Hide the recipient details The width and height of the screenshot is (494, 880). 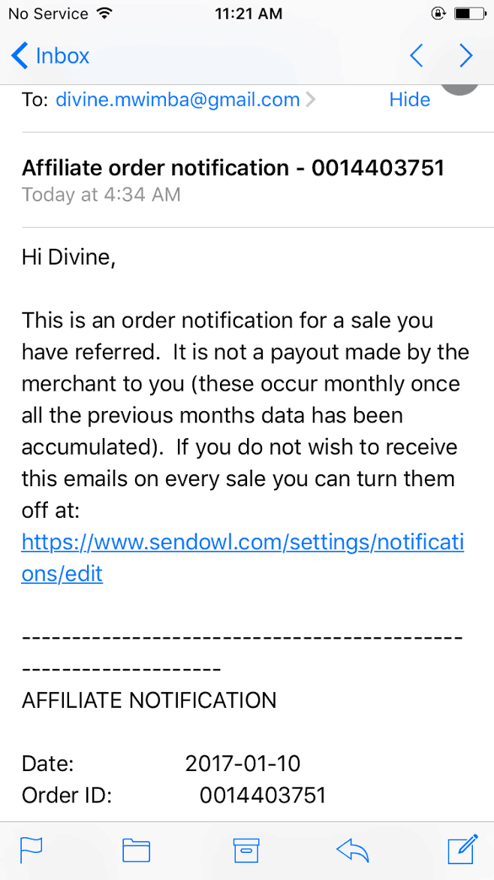410,100
